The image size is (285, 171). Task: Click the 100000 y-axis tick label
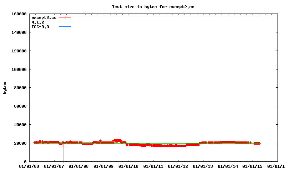point(19,69)
